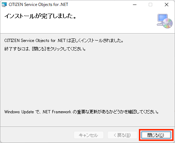Click the blue monitor in the setup graphic
The height and width of the screenshot is (143, 175).
tap(162, 19)
